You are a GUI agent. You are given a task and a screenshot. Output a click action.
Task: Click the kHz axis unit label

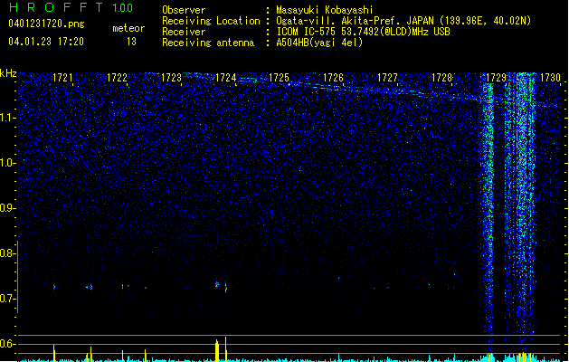pos(8,73)
